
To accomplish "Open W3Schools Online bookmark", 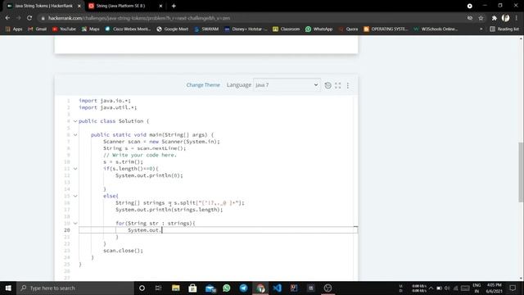I will click(436, 29).
